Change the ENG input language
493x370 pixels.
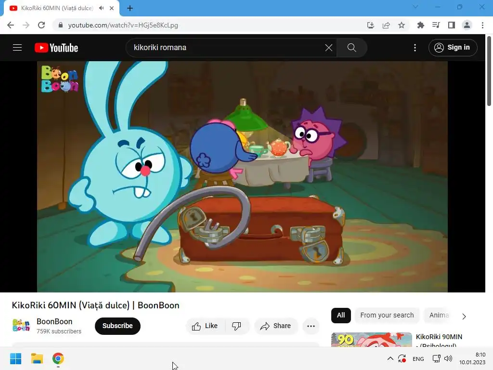click(x=418, y=358)
